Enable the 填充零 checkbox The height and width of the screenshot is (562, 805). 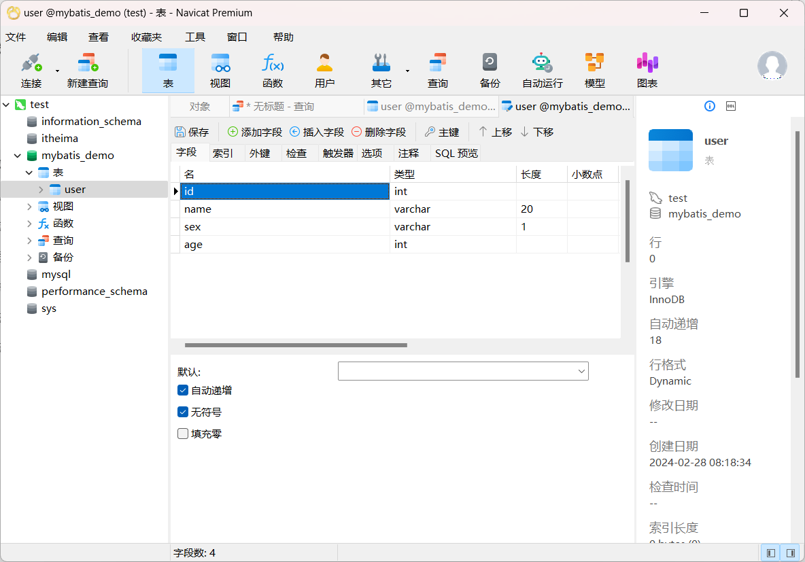click(183, 434)
